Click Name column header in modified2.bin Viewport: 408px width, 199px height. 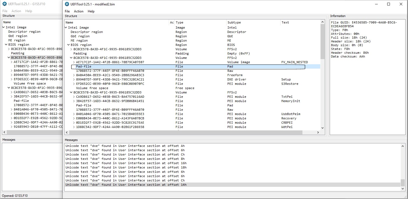(117, 22)
